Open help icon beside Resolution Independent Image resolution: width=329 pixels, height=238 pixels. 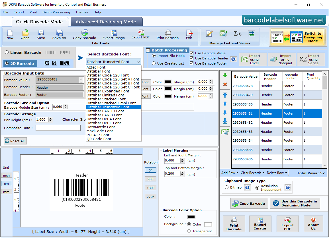pos(288,187)
